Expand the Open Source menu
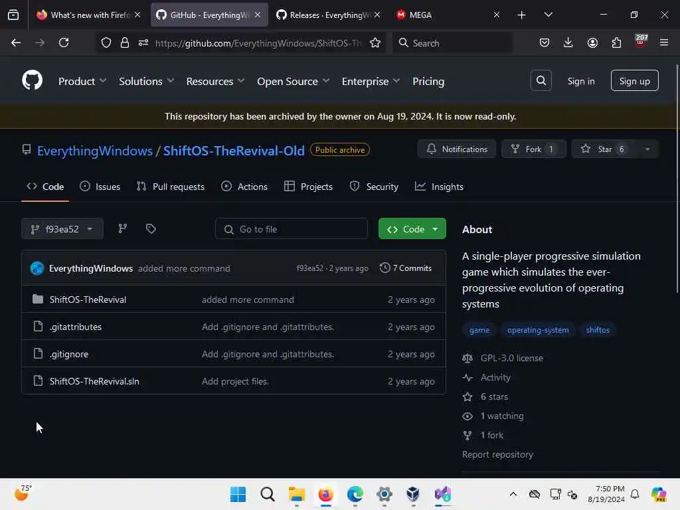680x510 pixels. tap(293, 81)
